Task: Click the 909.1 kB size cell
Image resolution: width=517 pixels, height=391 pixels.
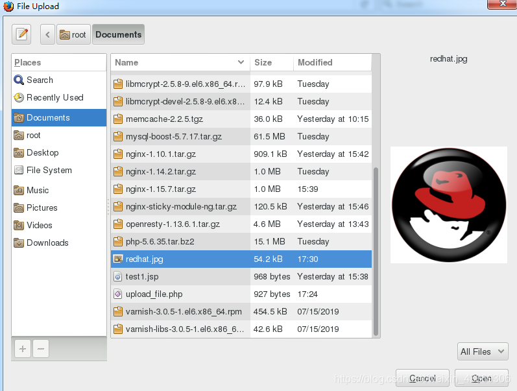Action: point(271,154)
